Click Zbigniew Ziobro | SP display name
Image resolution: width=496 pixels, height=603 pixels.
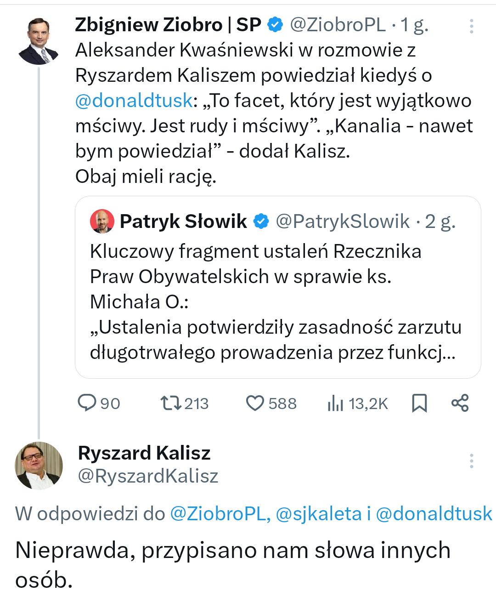tap(168, 25)
